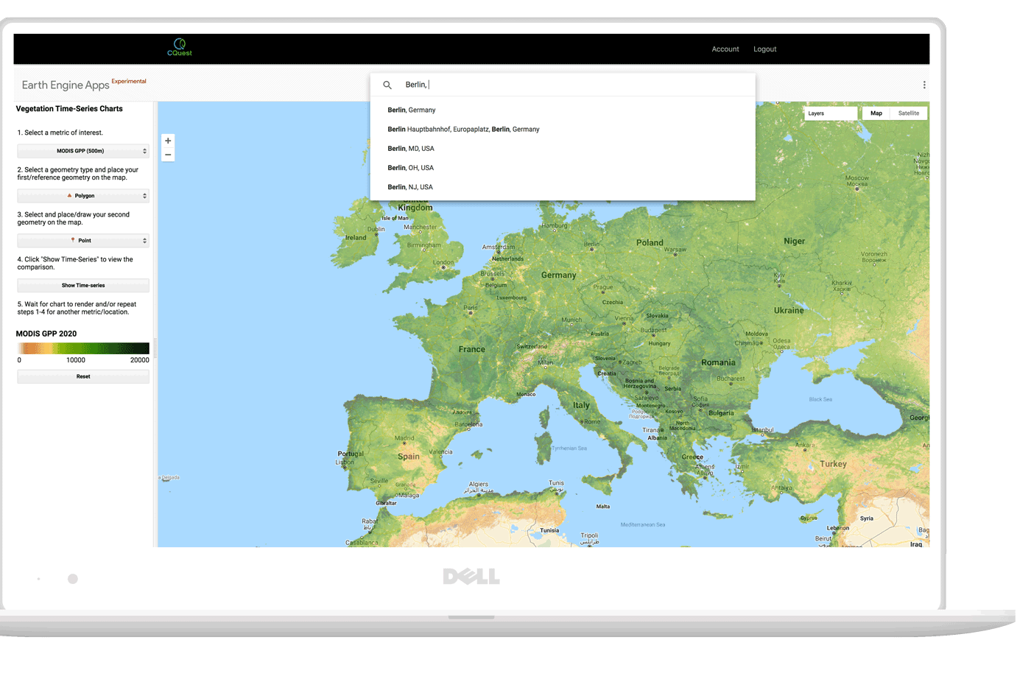Zoom out with the map minus button
This screenshot has height=679, width=1031.
[x=168, y=155]
